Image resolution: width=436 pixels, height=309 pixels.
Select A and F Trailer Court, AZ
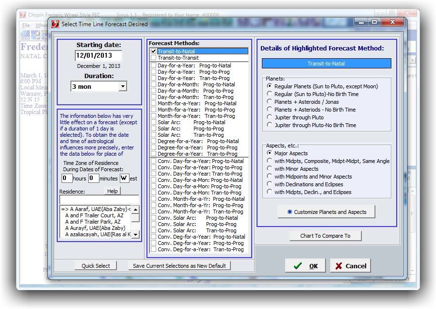tap(96, 215)
